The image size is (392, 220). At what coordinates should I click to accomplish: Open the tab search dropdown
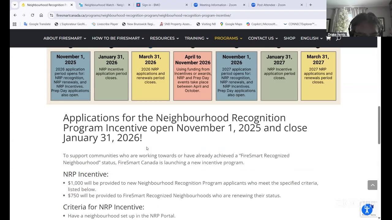tap(15, 5)
